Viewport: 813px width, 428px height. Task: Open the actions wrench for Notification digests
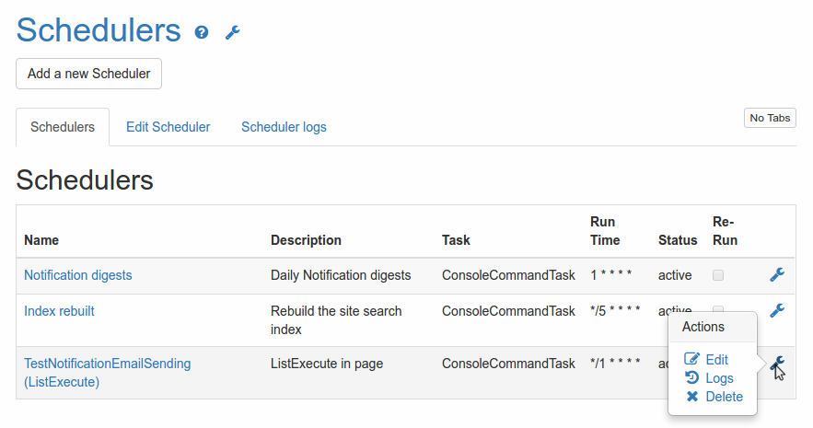(x=776, y=274)
